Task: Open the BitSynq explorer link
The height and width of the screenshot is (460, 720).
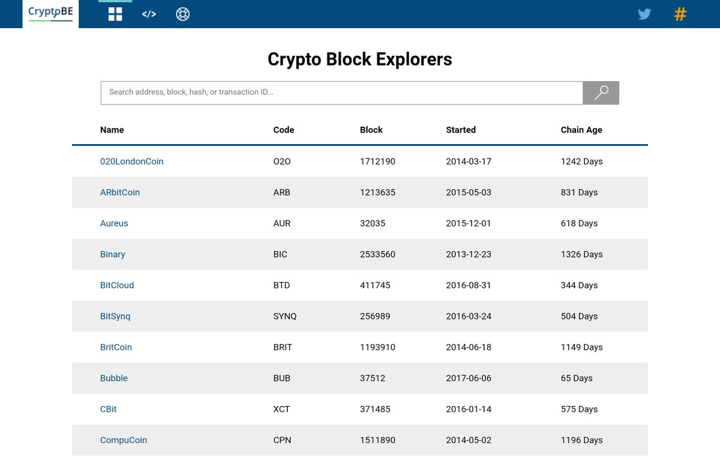Action: (115, 316)
